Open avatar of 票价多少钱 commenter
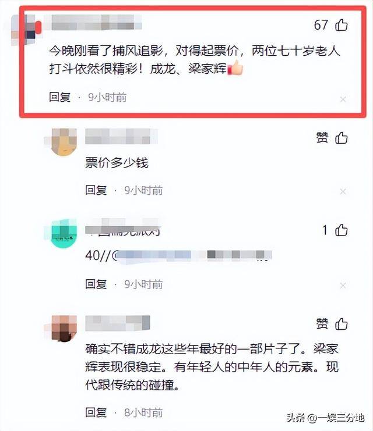The width and height of the screenshot is (373, 431). 64,142
